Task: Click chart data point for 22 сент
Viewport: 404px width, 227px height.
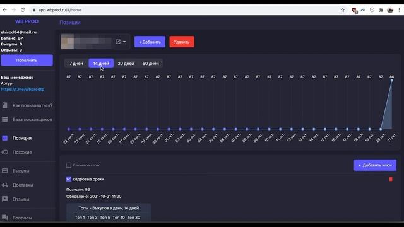Action: pyautogui.click(x=69, y=129)
